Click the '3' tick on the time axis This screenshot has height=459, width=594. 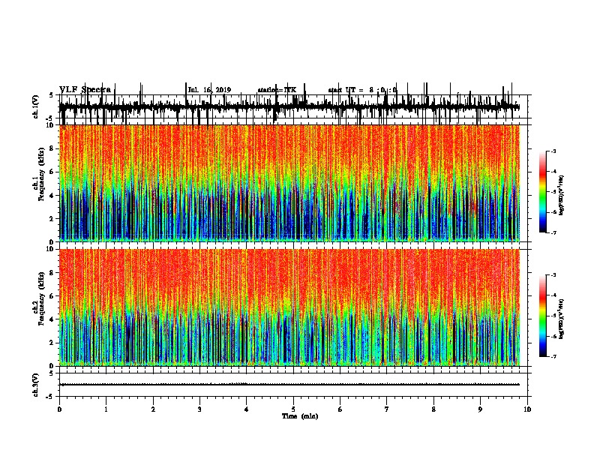pos(199,409)
